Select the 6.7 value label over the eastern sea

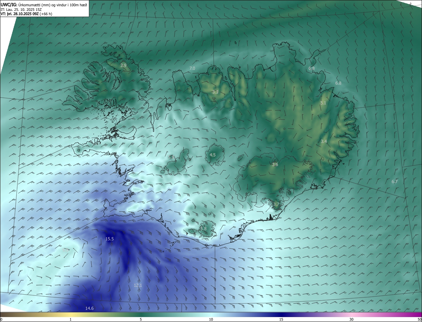394,181
